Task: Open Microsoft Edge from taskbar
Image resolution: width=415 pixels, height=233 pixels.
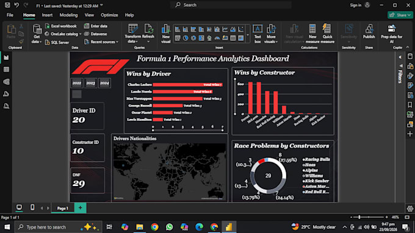Action: click(199, 227)
